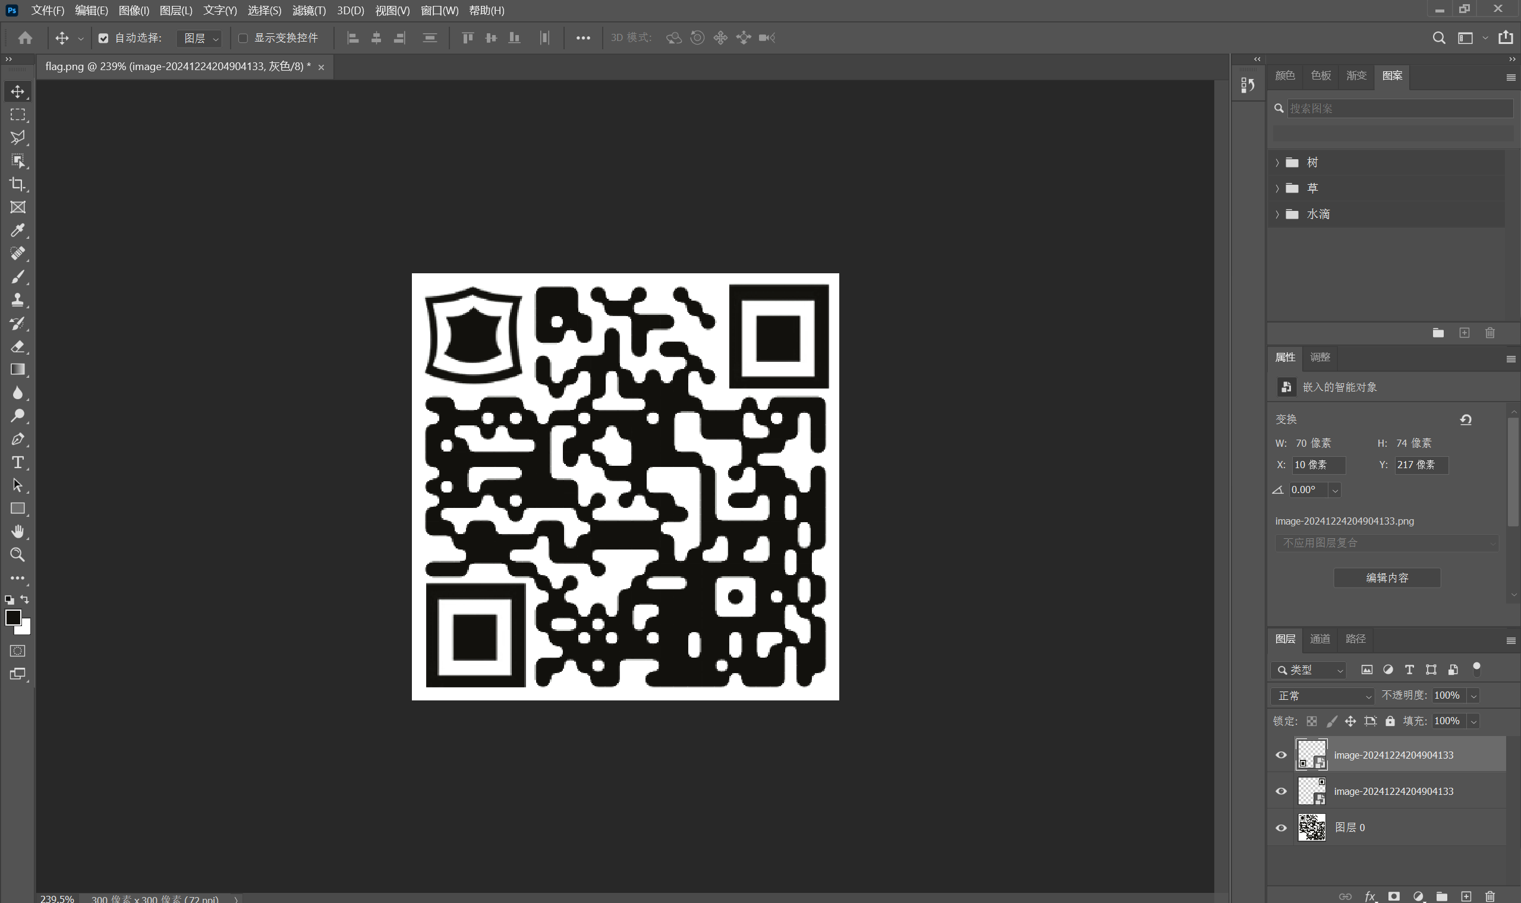Select the History Brush tool
The width and height of the screenshot is (1521, 903).
(x=18, y=323)
